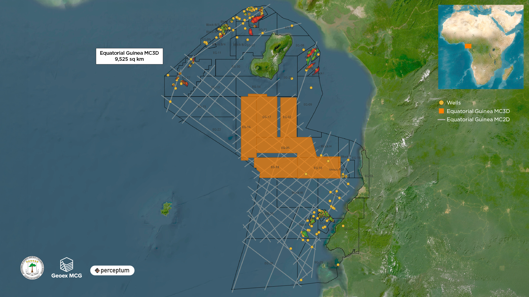This screenshot has height=297, width=529.
Task: Click the perceptum logo badge
Action: 112,271
